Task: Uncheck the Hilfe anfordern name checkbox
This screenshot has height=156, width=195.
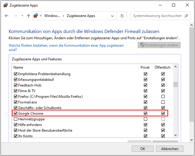Action: point(15,125)
